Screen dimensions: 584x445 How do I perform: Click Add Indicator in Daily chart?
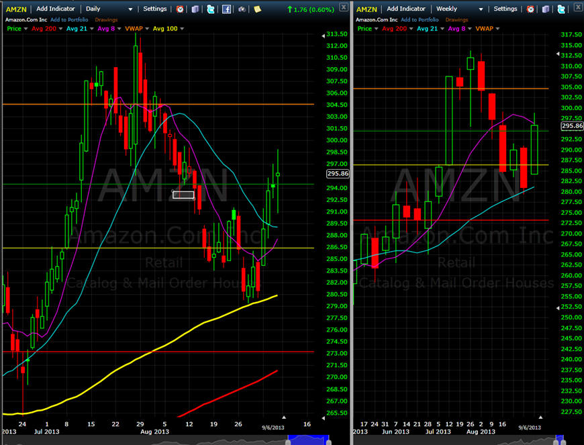[x=56, y=9]
